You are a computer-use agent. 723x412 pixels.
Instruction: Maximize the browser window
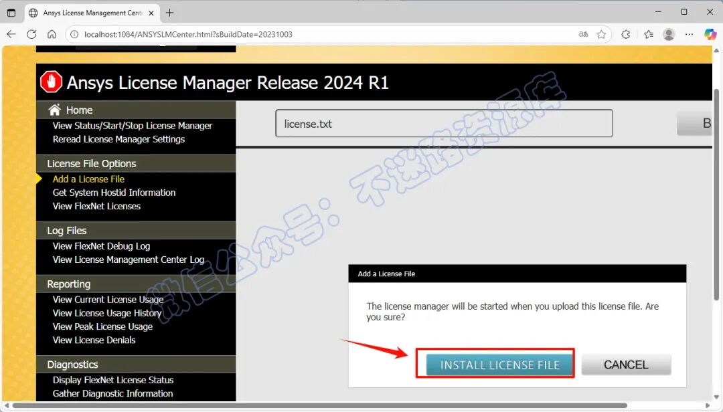click(x=684, y=12)
